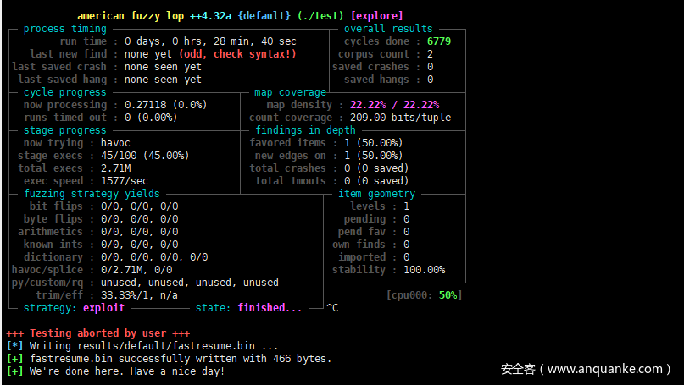Click 'none seen yet' beside last saved crash
This screenshot has height=385, width=684.
(163, 67)
